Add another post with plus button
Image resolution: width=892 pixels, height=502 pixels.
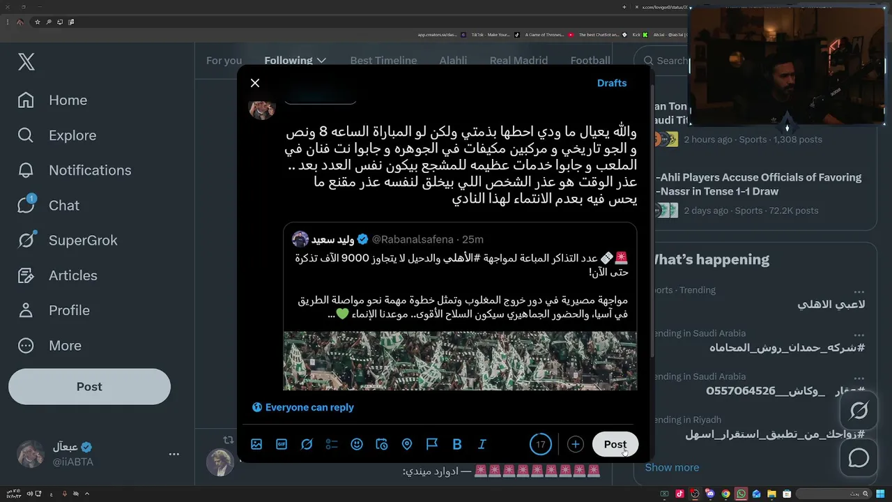(575, 444)
